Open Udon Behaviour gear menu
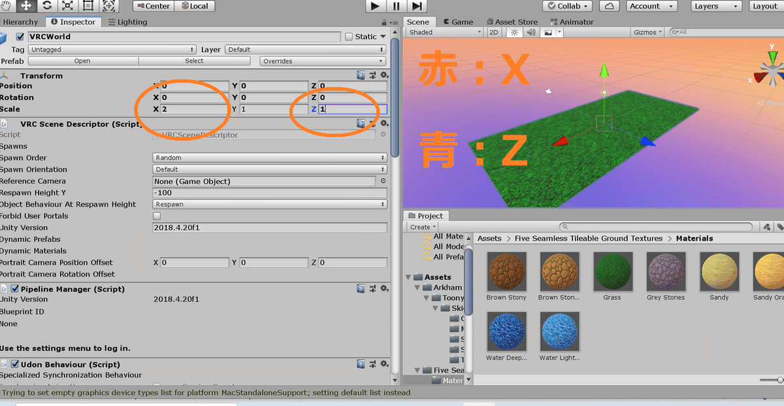The image size is (784, 406). click(x=384, y=364)
